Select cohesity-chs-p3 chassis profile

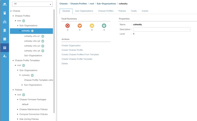32,46
